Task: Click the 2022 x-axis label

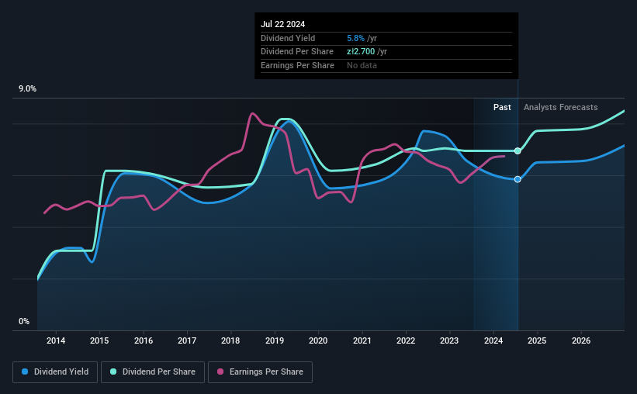Action: [x=406, y=340]
